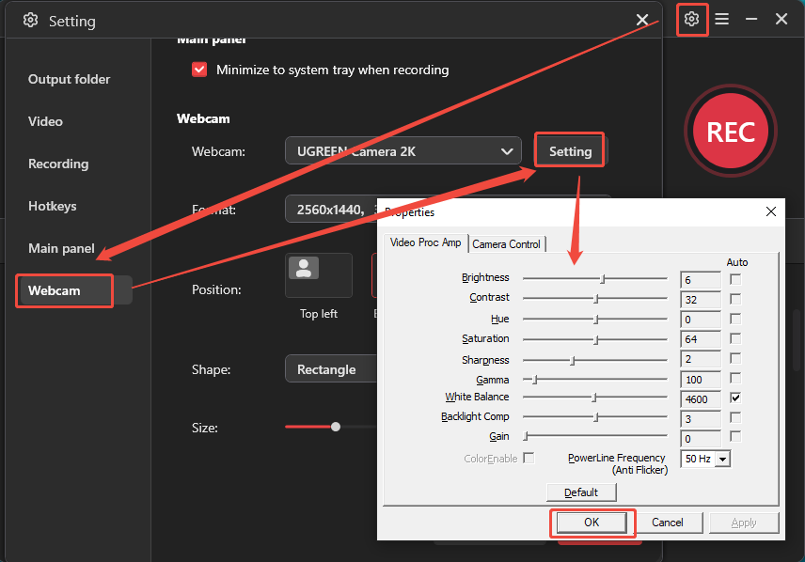Disable Auto for White Balance
The width and height of the screenshot is (805, 562).
pos(735,398)
